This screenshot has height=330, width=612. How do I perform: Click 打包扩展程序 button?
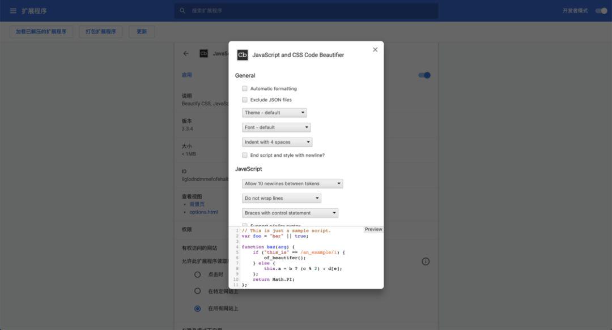tap(101, 32)
